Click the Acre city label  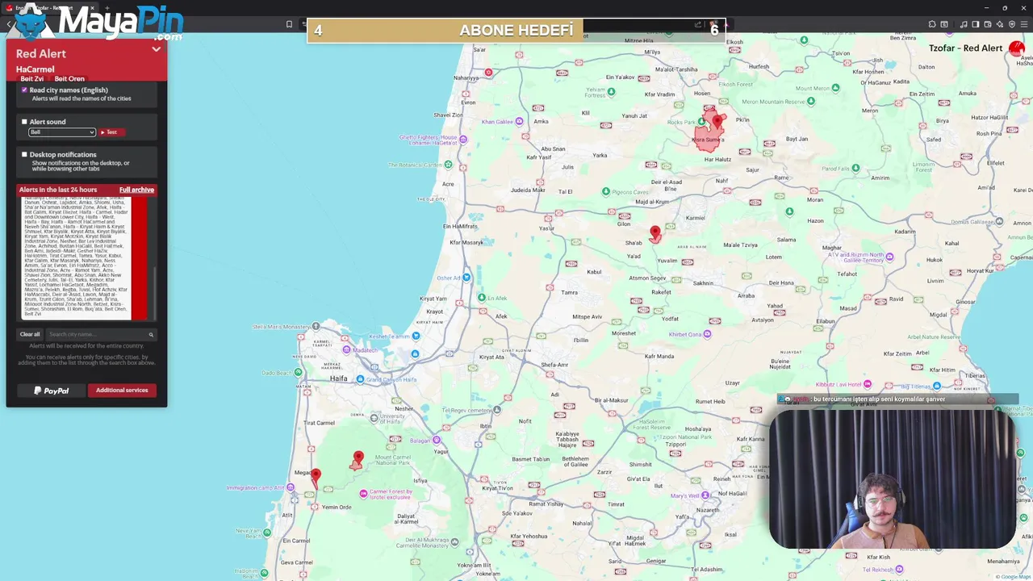pos(448,184)
